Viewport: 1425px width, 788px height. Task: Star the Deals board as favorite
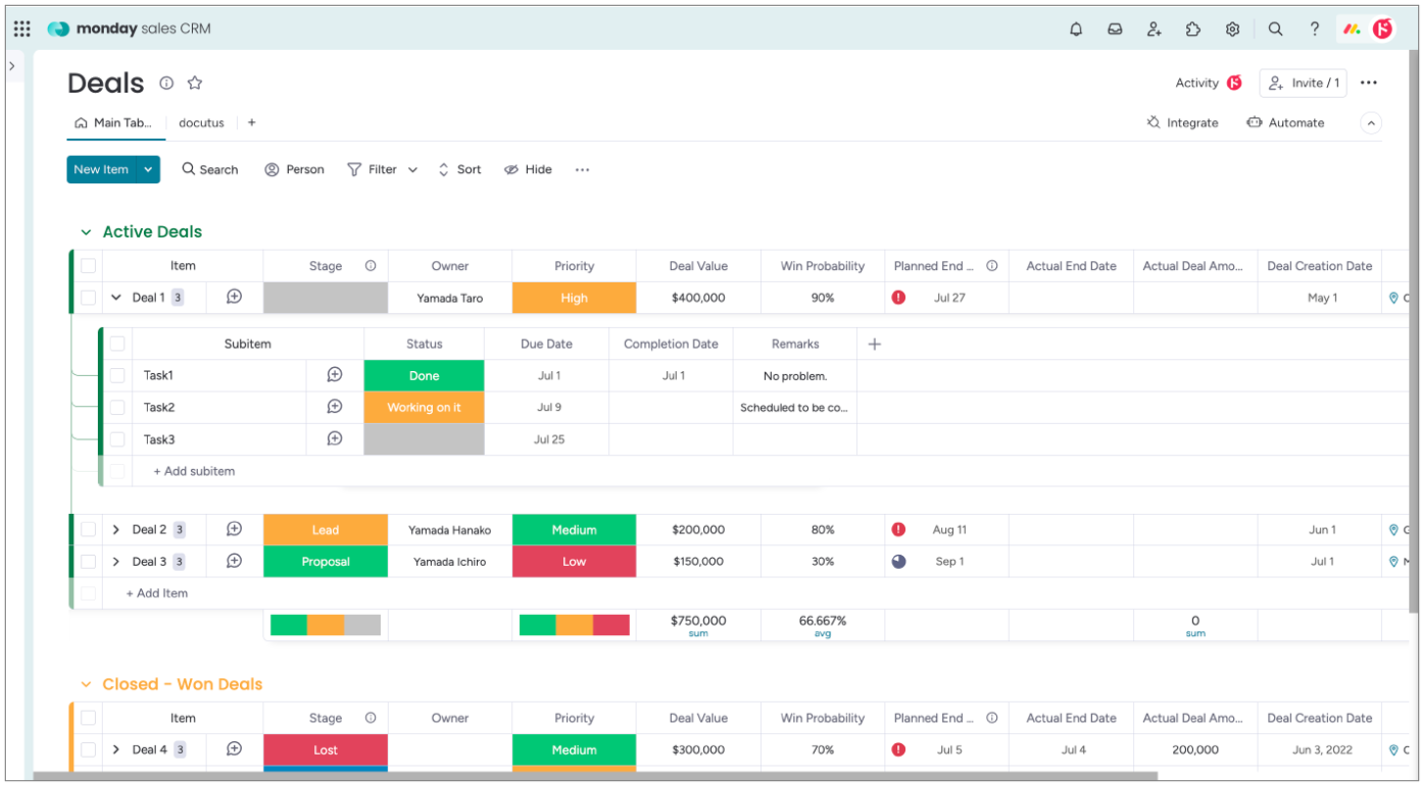195,83
